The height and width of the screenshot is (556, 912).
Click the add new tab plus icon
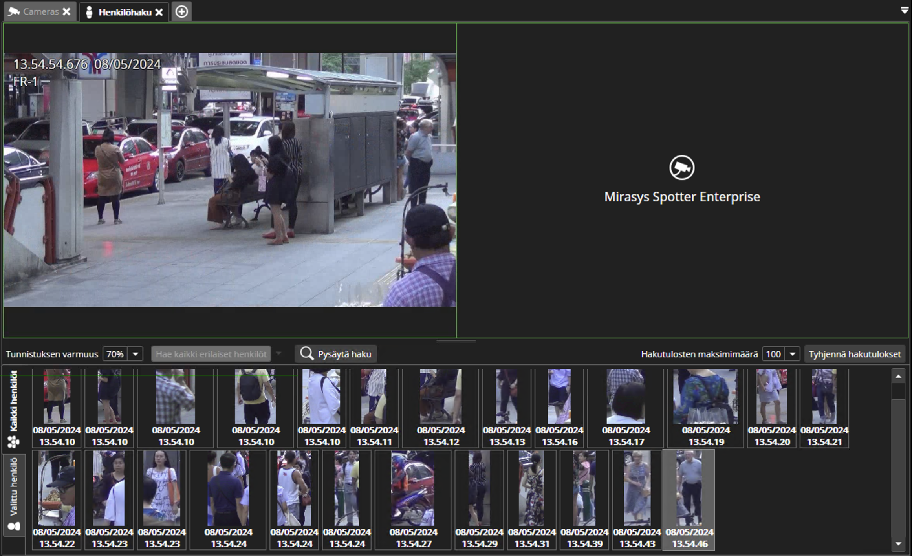click(x=181, y=12)
